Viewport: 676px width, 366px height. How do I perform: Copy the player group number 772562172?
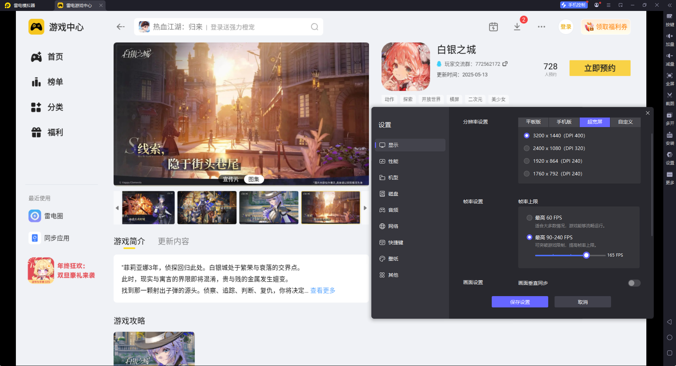[x=505, y=64]
